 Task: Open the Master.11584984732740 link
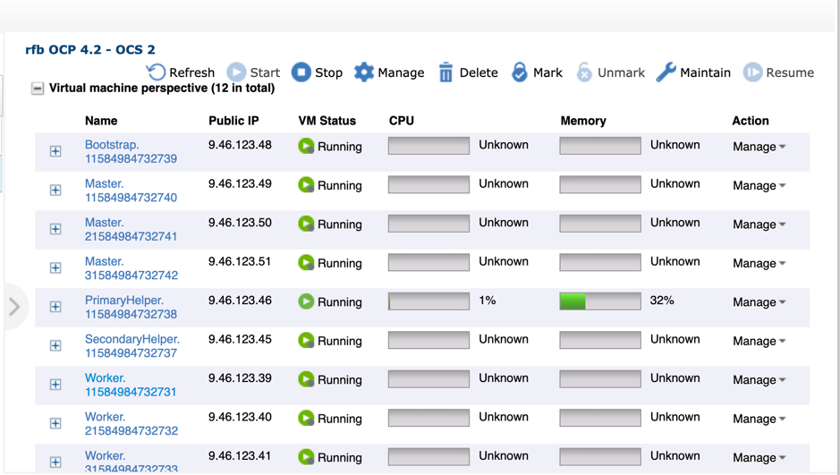pyautogui.click(x=131, y=191)
